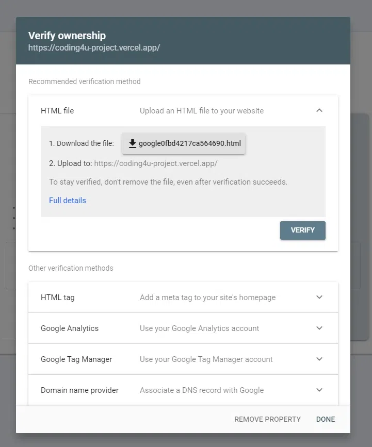This screenshot has width=372, height=447.
Task: Click the Upload to destination URL text
Action: click(156, 163)
